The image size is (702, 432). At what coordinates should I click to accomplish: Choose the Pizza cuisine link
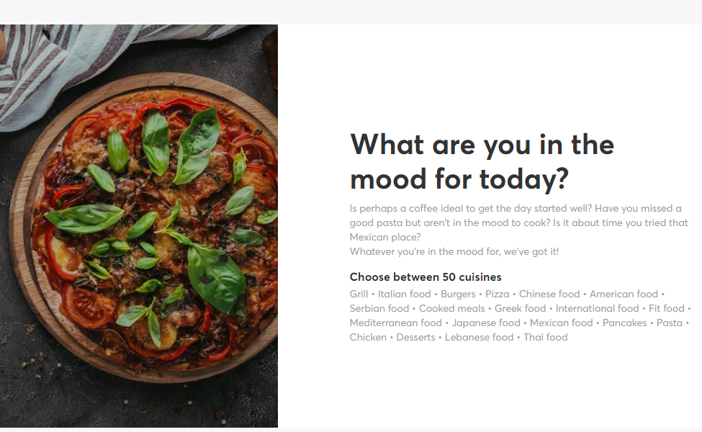click(x=497, y=294)
